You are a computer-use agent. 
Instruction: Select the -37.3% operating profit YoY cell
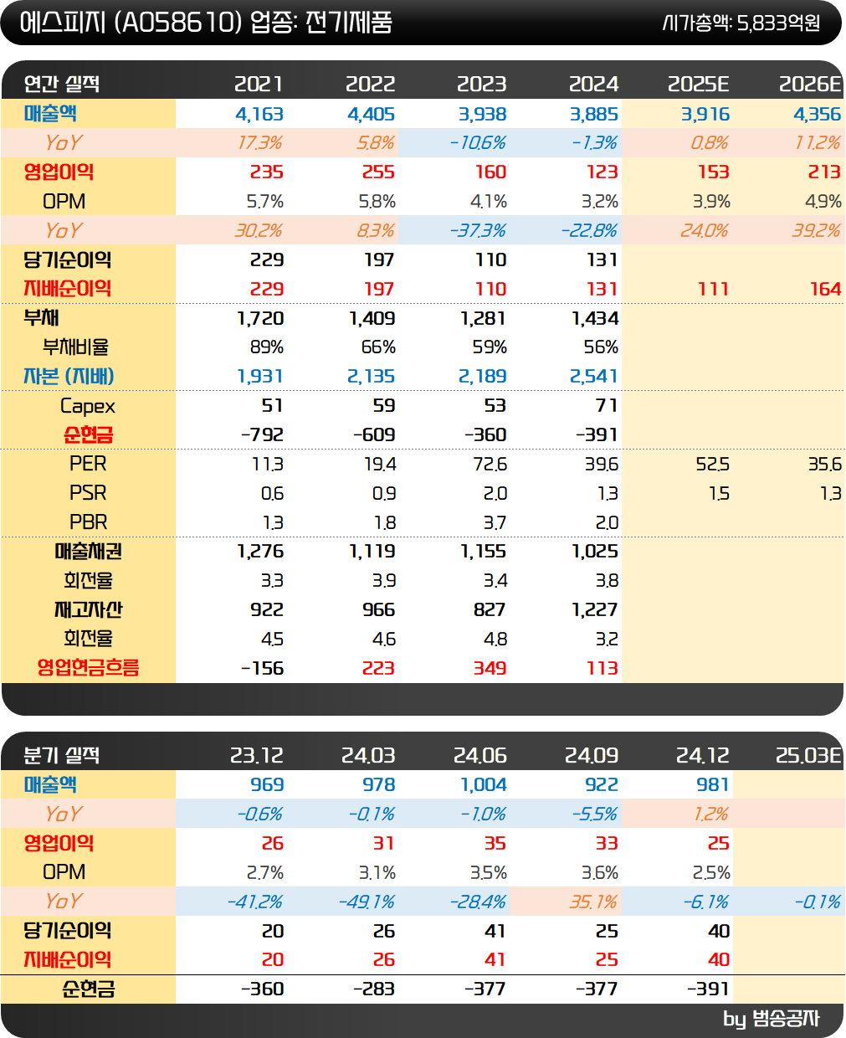(478, 230)
